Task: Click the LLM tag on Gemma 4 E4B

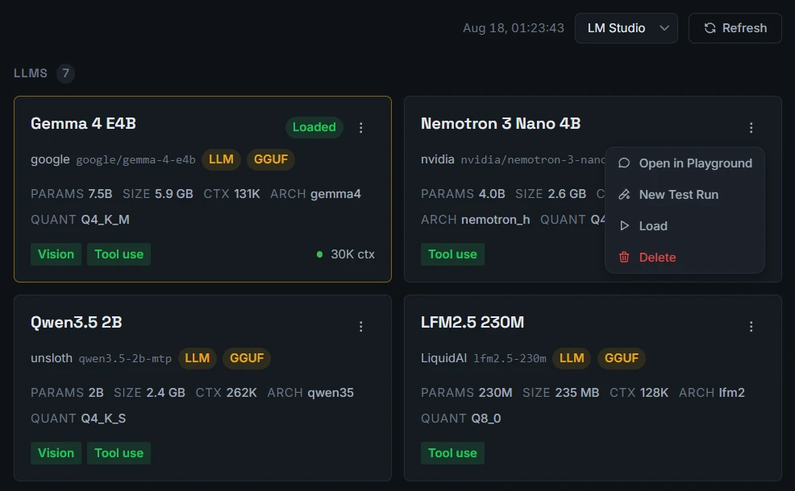Action: point(221,159)
